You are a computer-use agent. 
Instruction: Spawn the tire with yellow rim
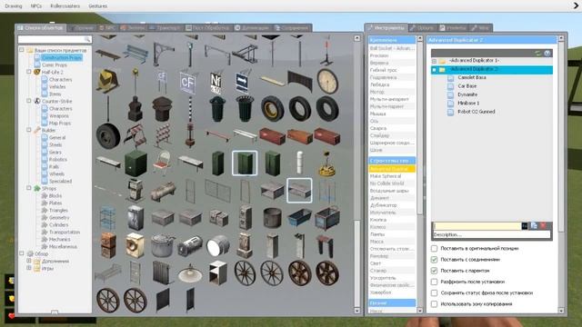click(272, 109)
